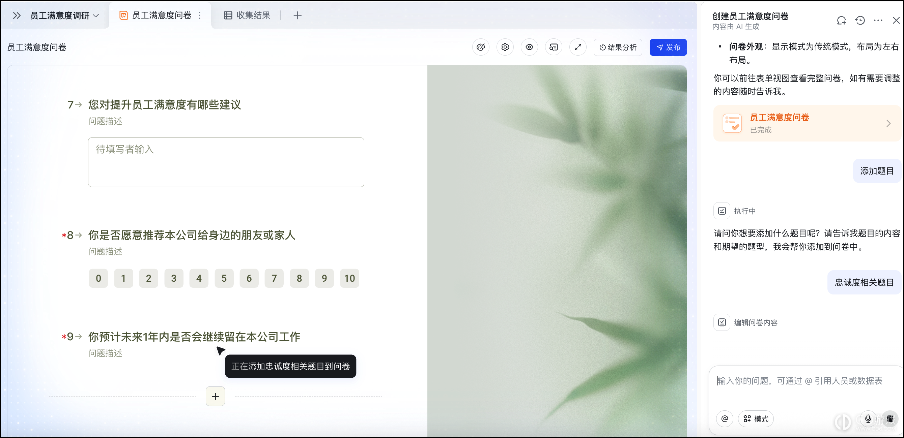The height and width of the screenshot is (438, 904).
Task: Open the 员工满意度问卷 completed card
Action: coord(808,123)
